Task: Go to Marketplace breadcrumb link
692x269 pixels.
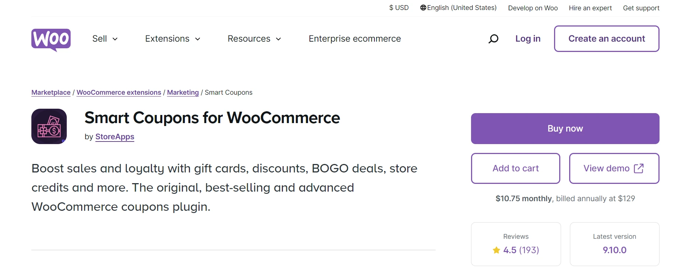Action: click(51, 92)
